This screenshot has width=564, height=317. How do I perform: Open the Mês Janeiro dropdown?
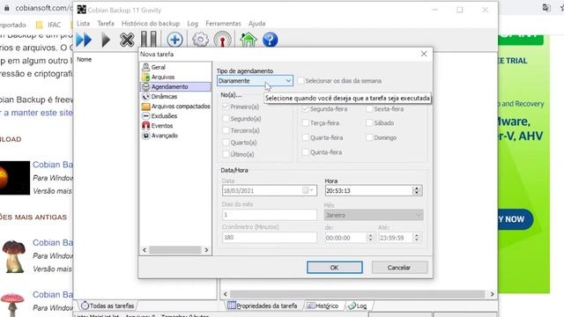point(374,215)
